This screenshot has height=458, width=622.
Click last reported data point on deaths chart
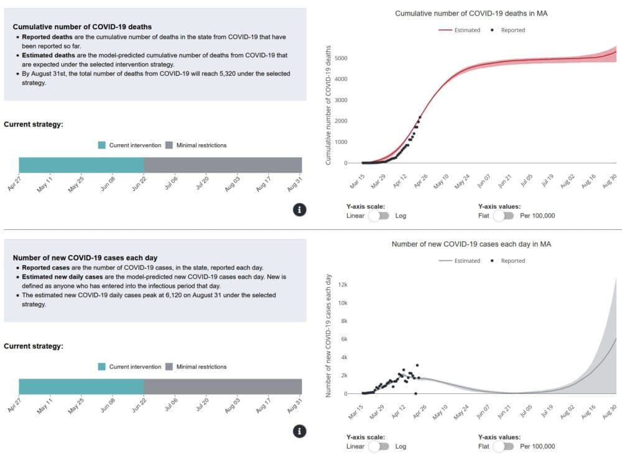420,117
